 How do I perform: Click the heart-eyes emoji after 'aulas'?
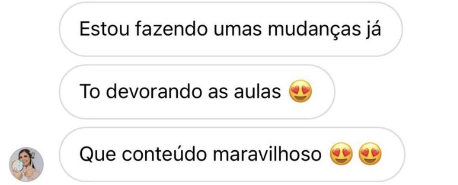click(x=300, y=91)
